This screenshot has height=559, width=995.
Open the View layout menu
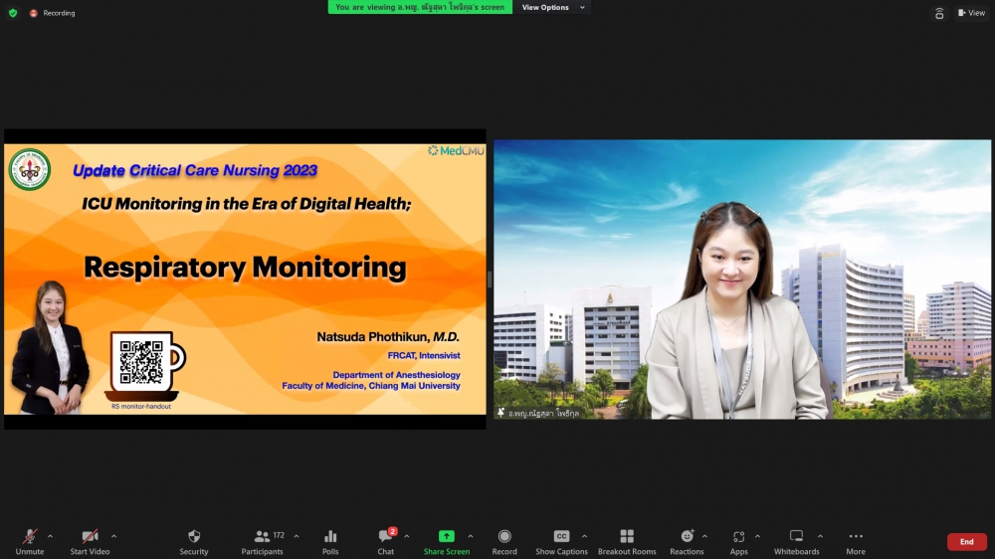pyautogui.click(x=971, y=13)
